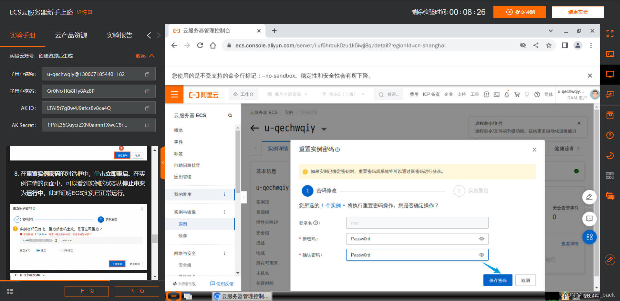This screenshot has height=301, width=620.
Task: Toggle the address bar eye-off icon
Action: tap(523, 46)
